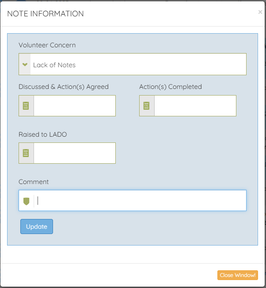Click the NOTE INFORMATION dialog title

click(46, 14)
